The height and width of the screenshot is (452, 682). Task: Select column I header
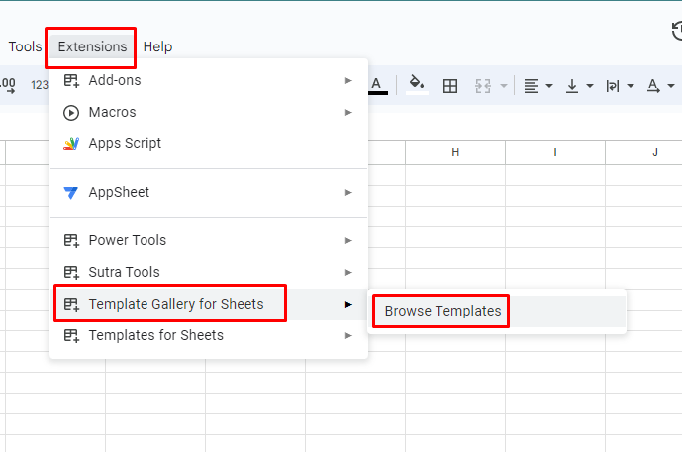pyautogui.click(x=555, y=152)
